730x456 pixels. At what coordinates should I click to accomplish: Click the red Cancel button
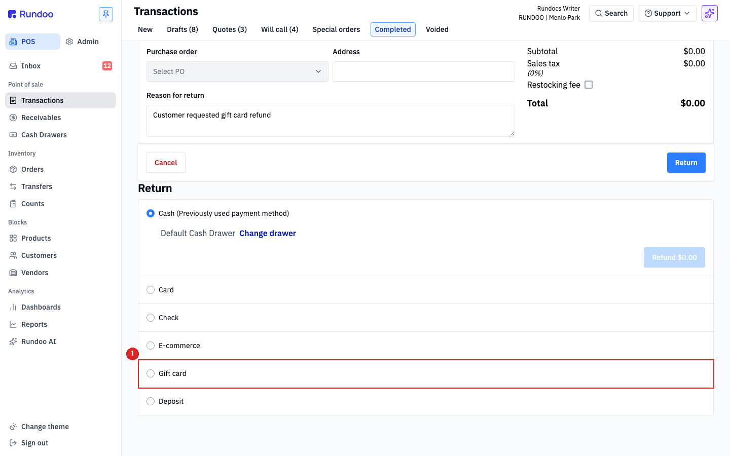(166, 163)
